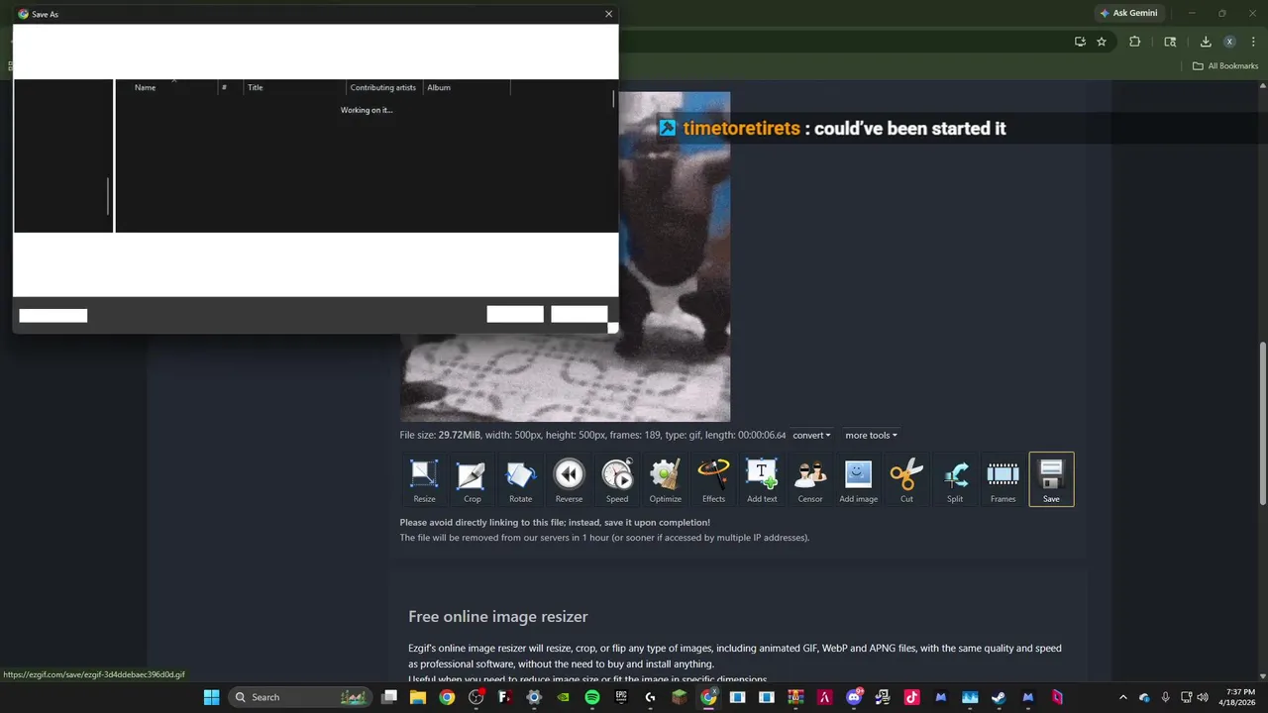1268x713 pixels.
Task: Bookmark this page with the star icon
Action: tap(1102, 42)
